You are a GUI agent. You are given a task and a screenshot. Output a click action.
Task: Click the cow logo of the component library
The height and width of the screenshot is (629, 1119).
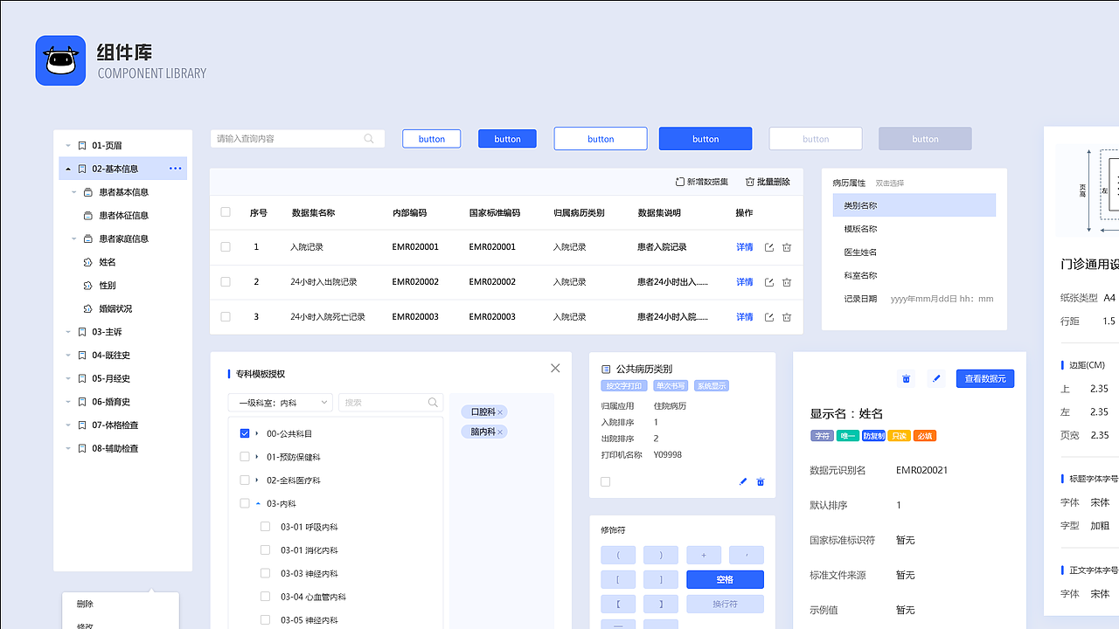[60, 60]
